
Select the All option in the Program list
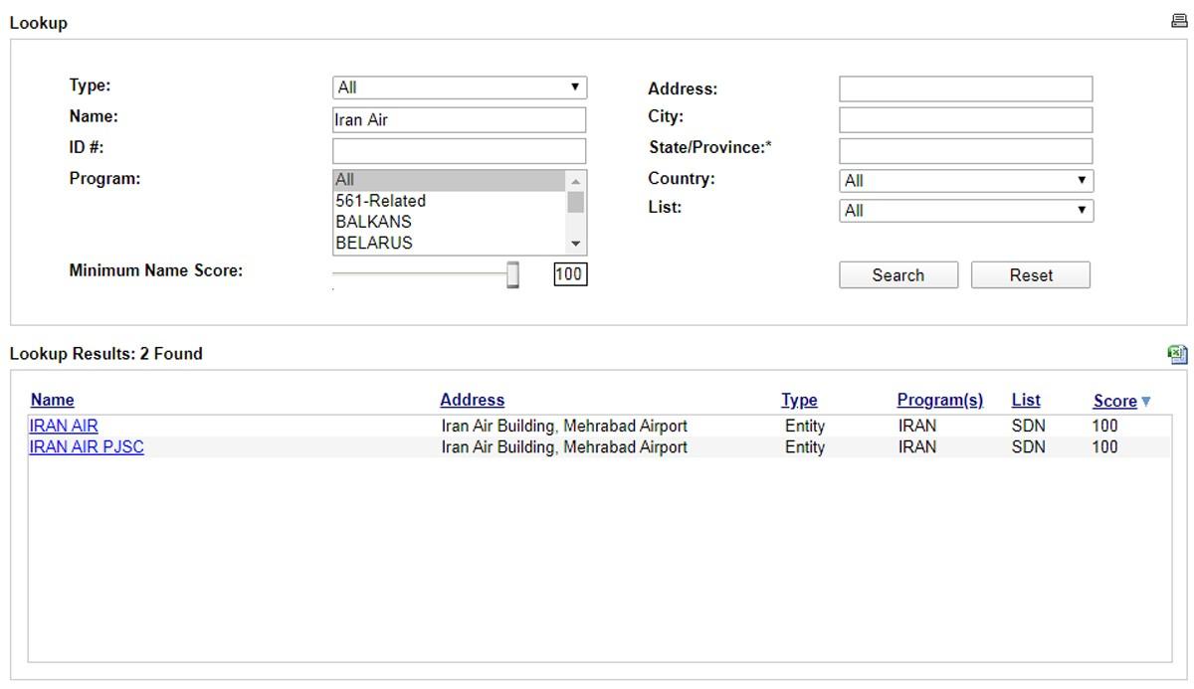(x=449, y=180)
